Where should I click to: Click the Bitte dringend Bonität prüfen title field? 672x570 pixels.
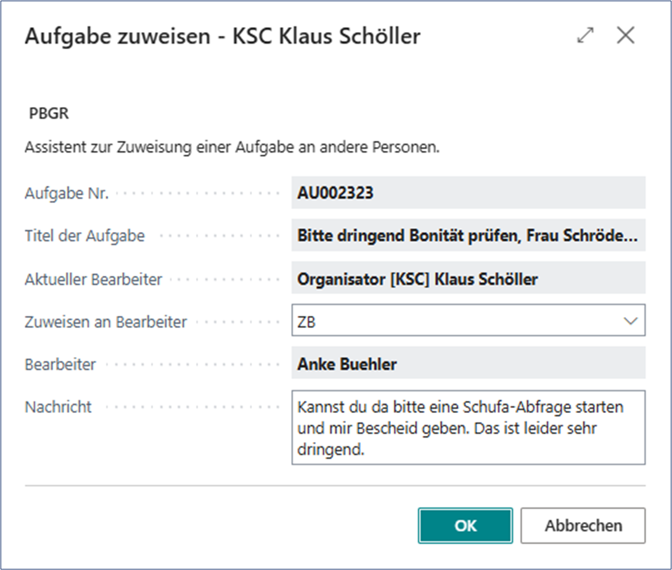tap(468, 235)
